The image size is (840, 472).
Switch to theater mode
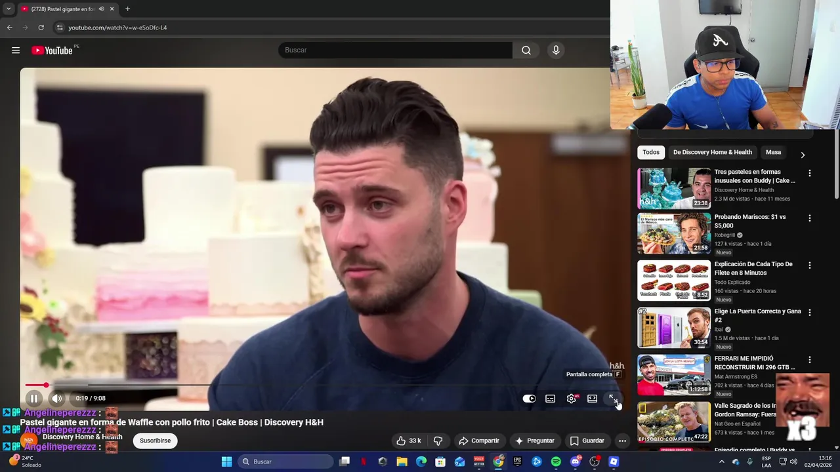coord(592,399)
